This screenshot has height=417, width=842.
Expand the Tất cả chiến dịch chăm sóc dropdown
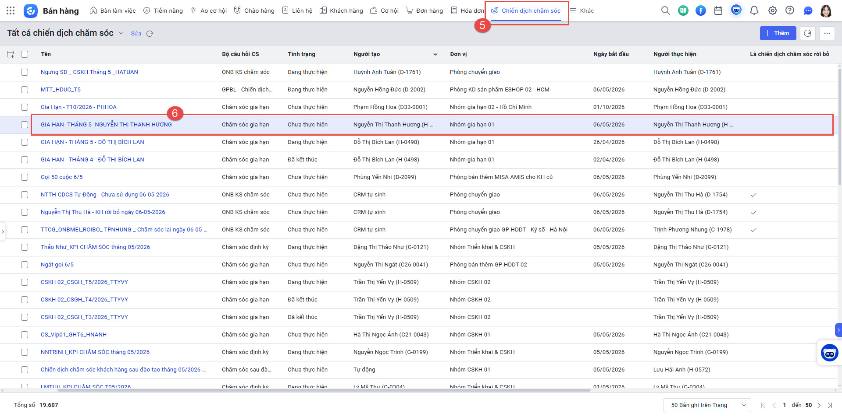[121, 33]
